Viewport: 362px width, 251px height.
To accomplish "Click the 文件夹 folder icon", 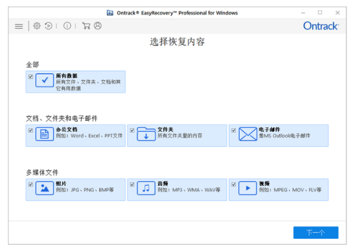I will coord(146,134).
